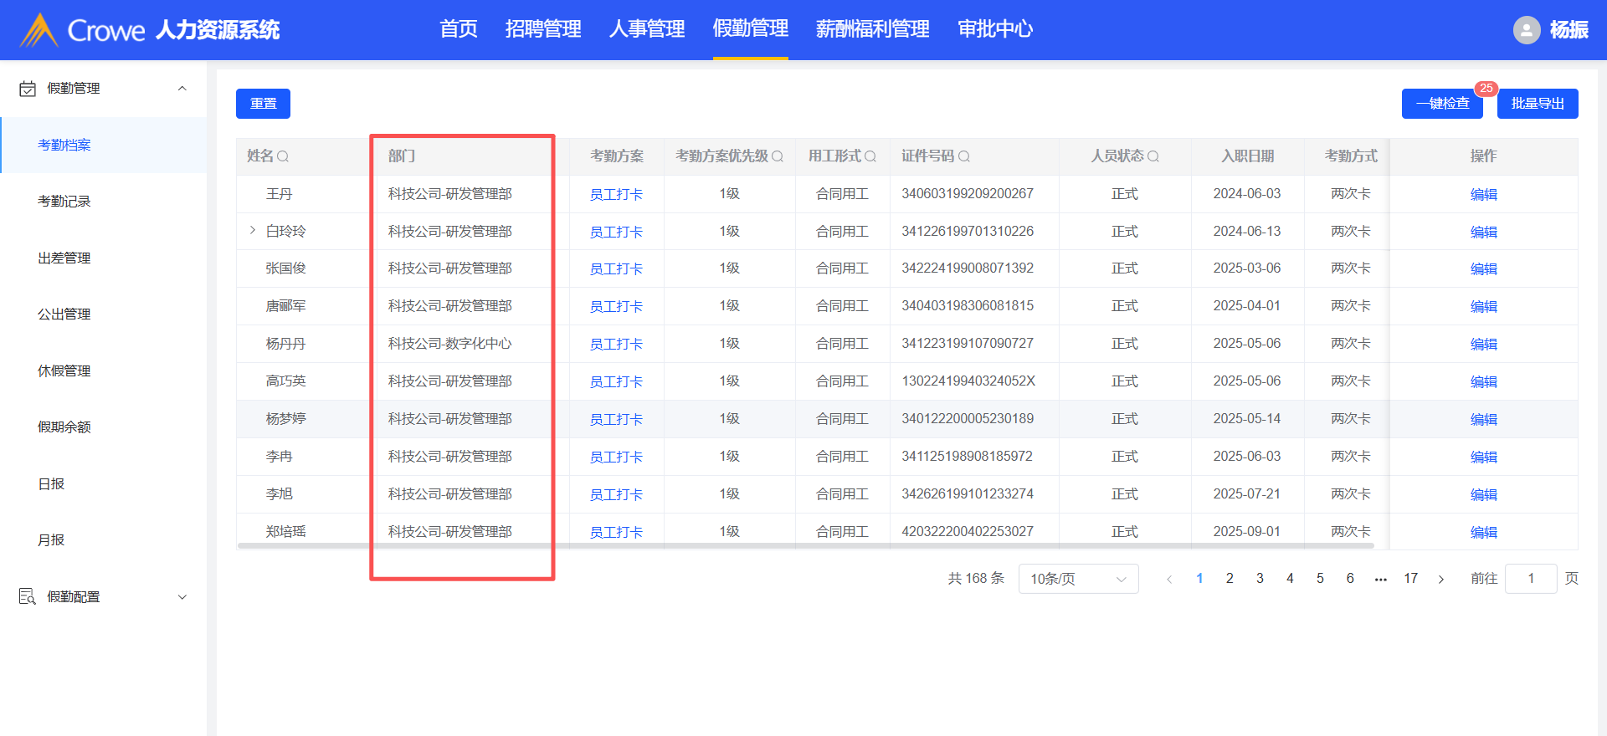Open the 审批中心 top menu
Screen dimensions: 1607x736
pos(995,29)
